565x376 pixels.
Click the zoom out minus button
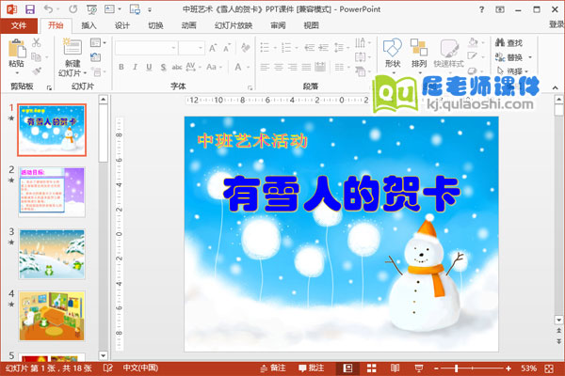click(436, 368)
